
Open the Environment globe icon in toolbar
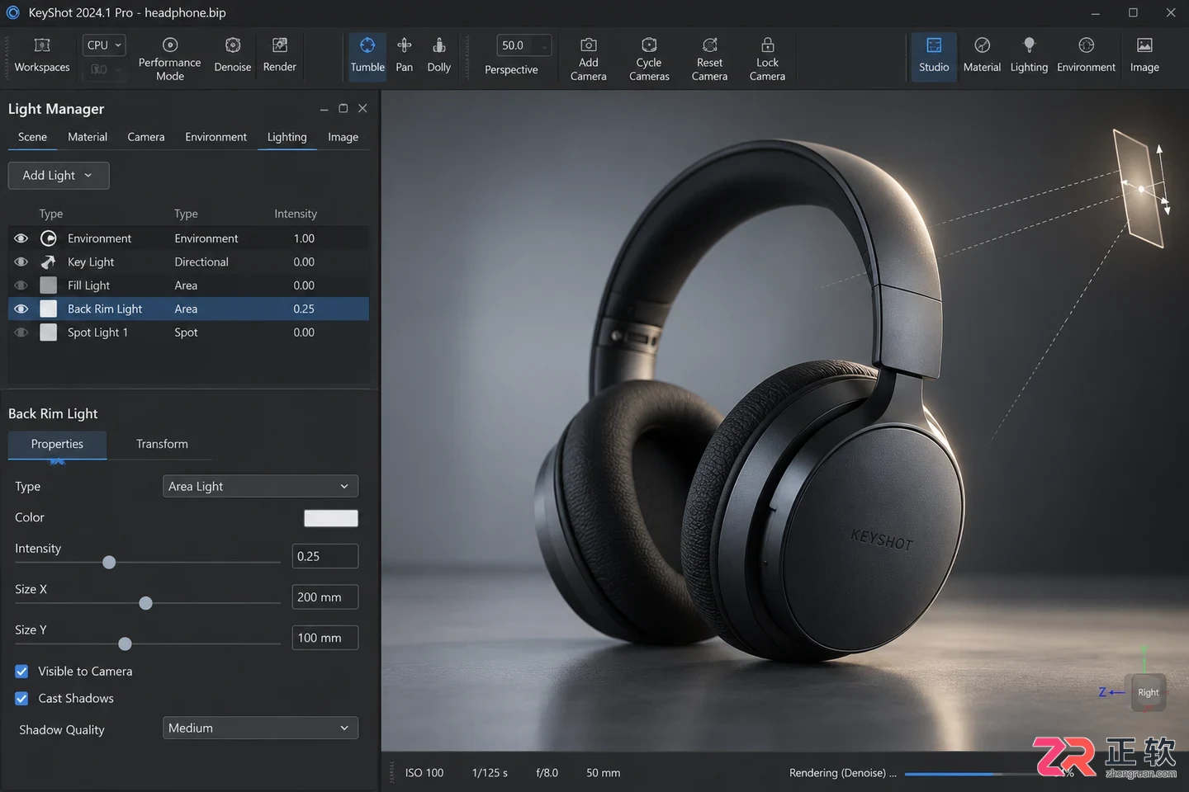1087,45
